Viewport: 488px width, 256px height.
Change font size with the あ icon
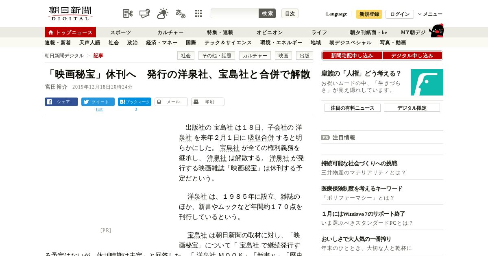181,13
